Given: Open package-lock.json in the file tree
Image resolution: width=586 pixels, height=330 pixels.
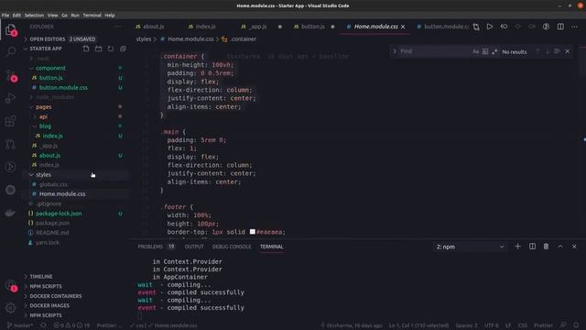Looking at the screenshot, I should [59, 214].
